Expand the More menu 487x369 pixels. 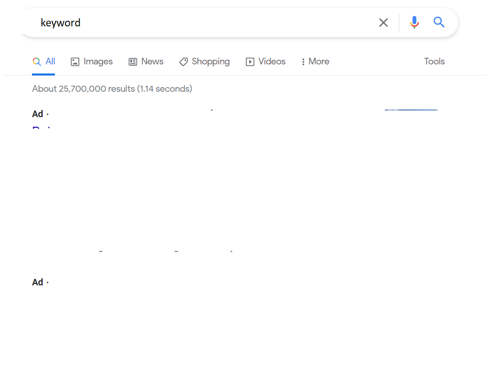tap(315, 61)
